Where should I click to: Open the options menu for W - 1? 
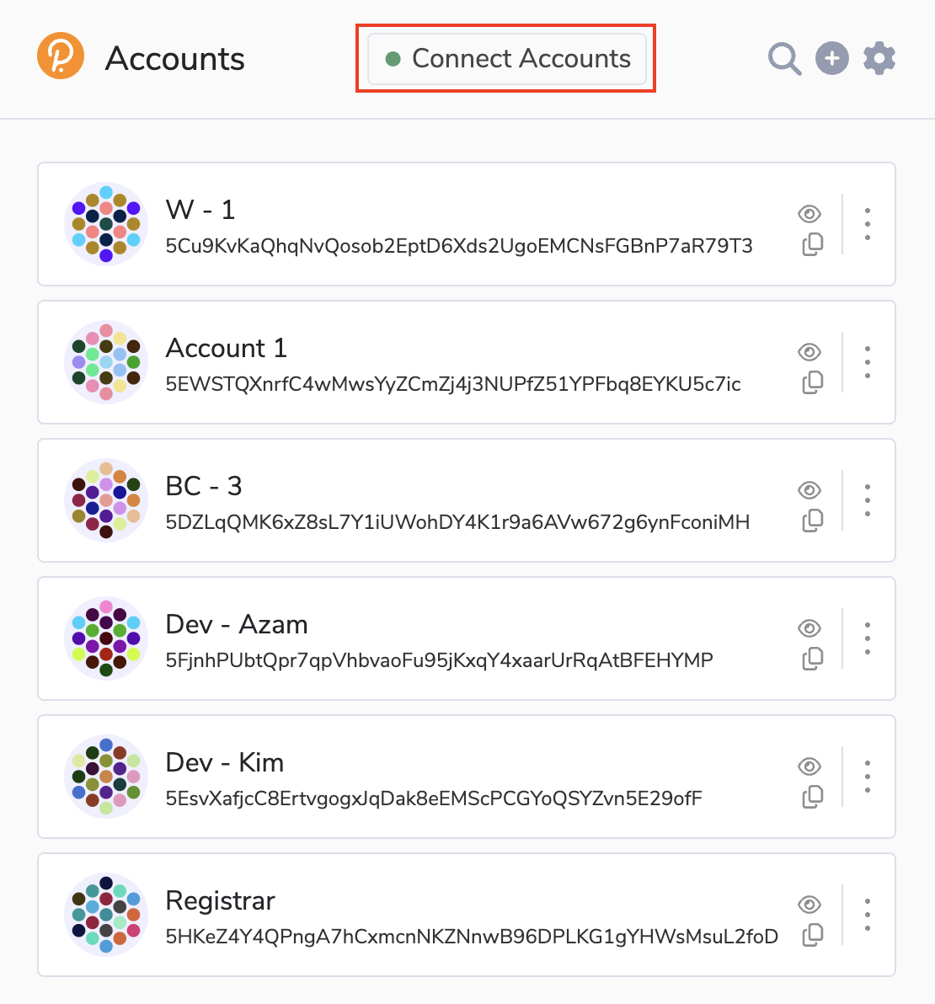tap(868, 224)
